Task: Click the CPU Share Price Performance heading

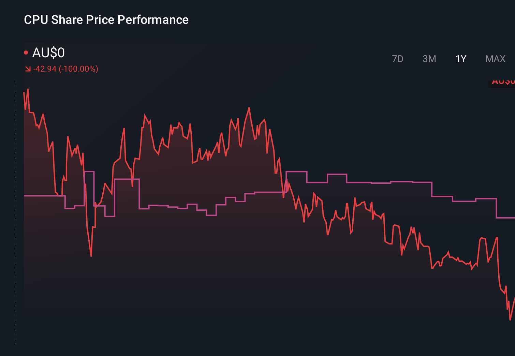Action: coord(106,20)
